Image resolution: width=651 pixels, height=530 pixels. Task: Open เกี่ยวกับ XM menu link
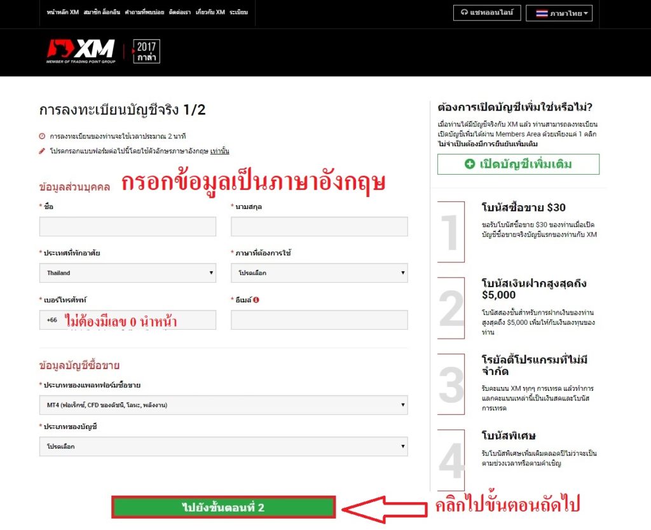(x=210, y=12)
